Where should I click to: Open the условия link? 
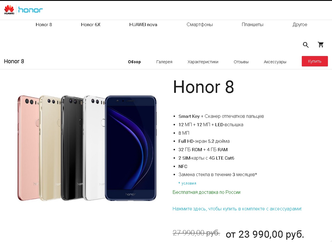188,183
